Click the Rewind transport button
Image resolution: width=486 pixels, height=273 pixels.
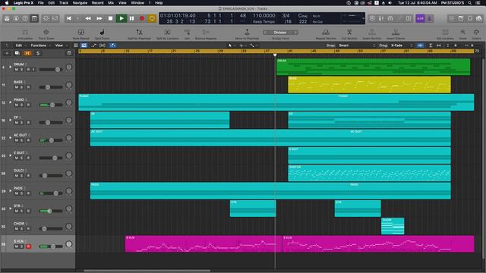[x=88, y=18]
